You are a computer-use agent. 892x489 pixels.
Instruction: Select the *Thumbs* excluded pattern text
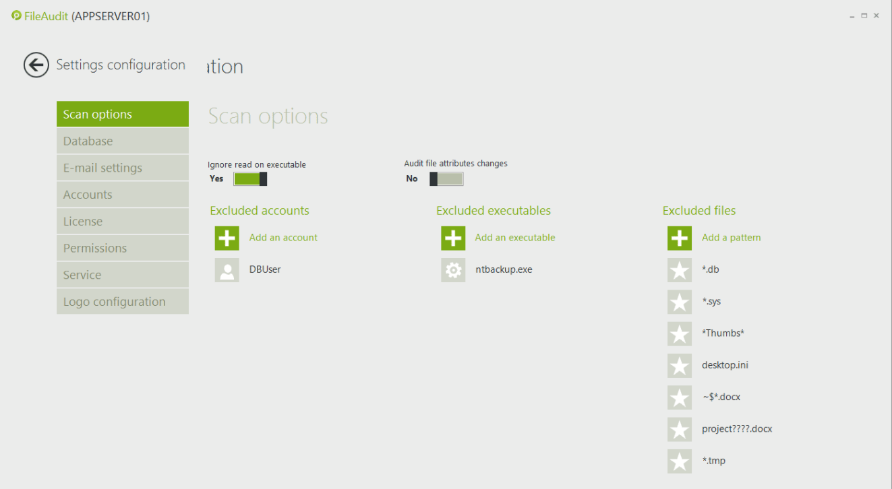723,333
